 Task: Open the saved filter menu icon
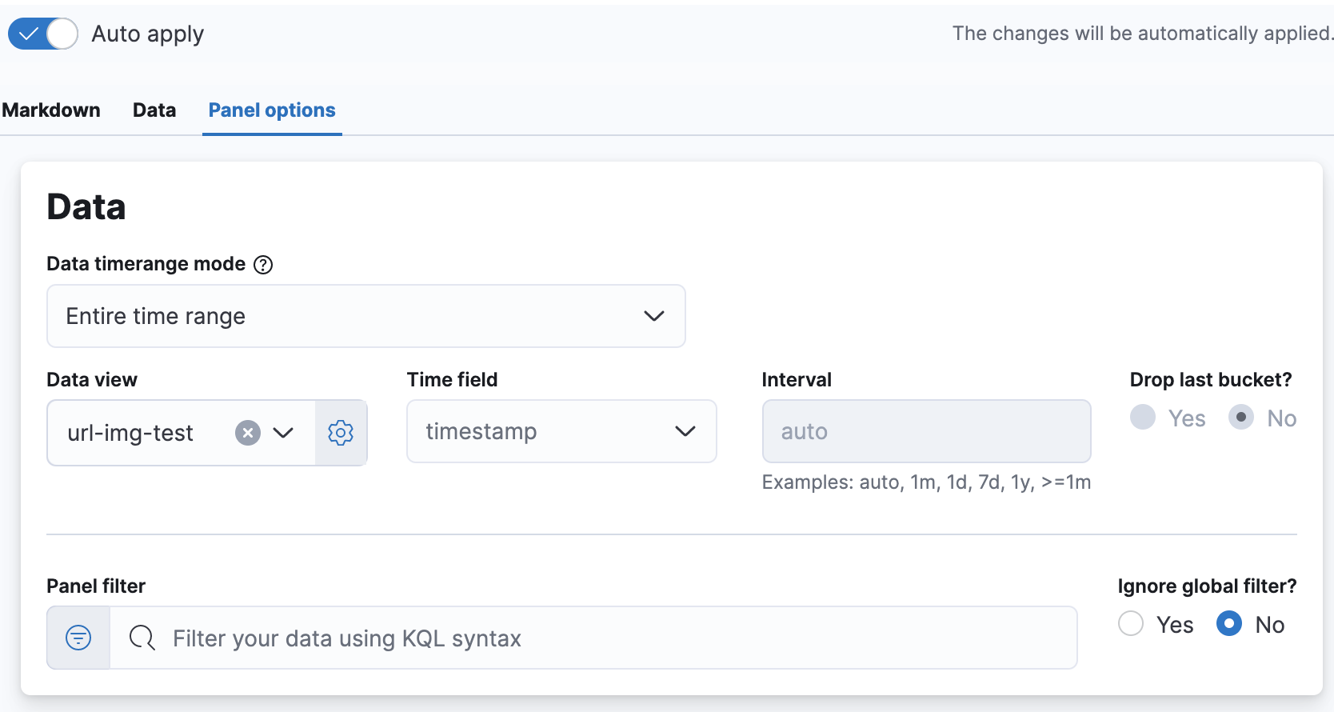pos(78,638)
